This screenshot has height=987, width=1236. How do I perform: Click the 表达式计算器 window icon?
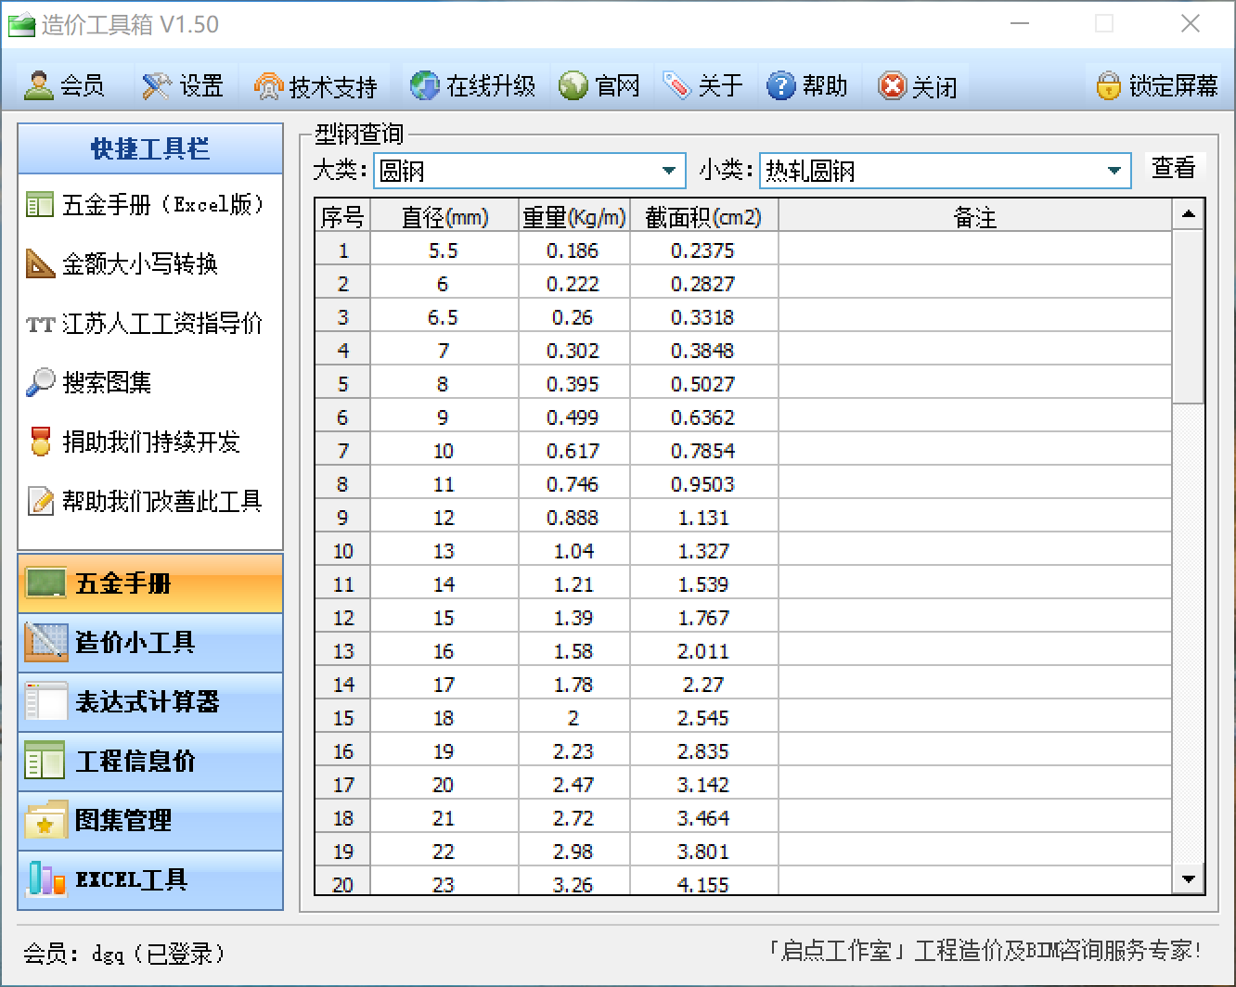pos(45,702)
